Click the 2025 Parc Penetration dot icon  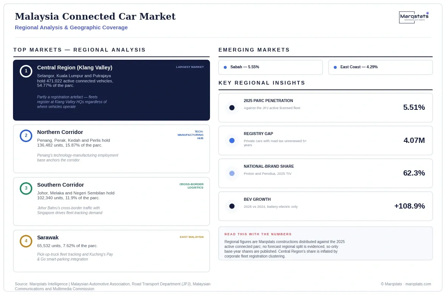(232, 108)
